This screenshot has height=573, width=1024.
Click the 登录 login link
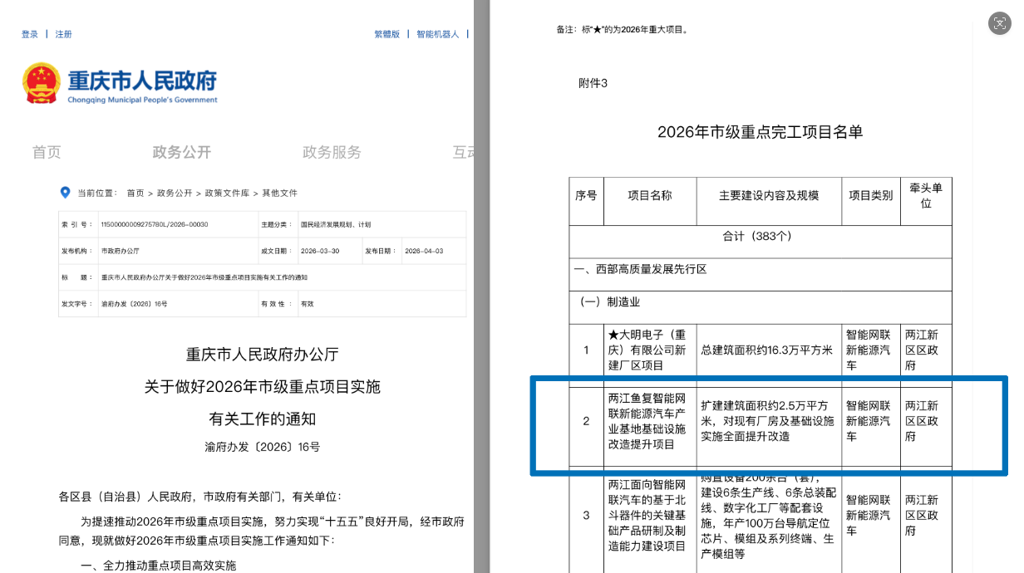30,34
